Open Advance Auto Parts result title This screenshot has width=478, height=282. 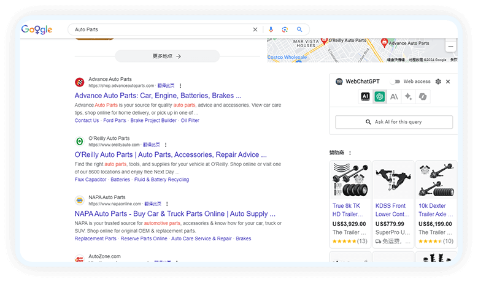click(x=158, y=96)
